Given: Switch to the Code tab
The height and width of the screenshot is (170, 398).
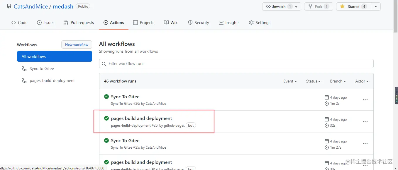Looking at the screenshot, I should coord(19,23).
